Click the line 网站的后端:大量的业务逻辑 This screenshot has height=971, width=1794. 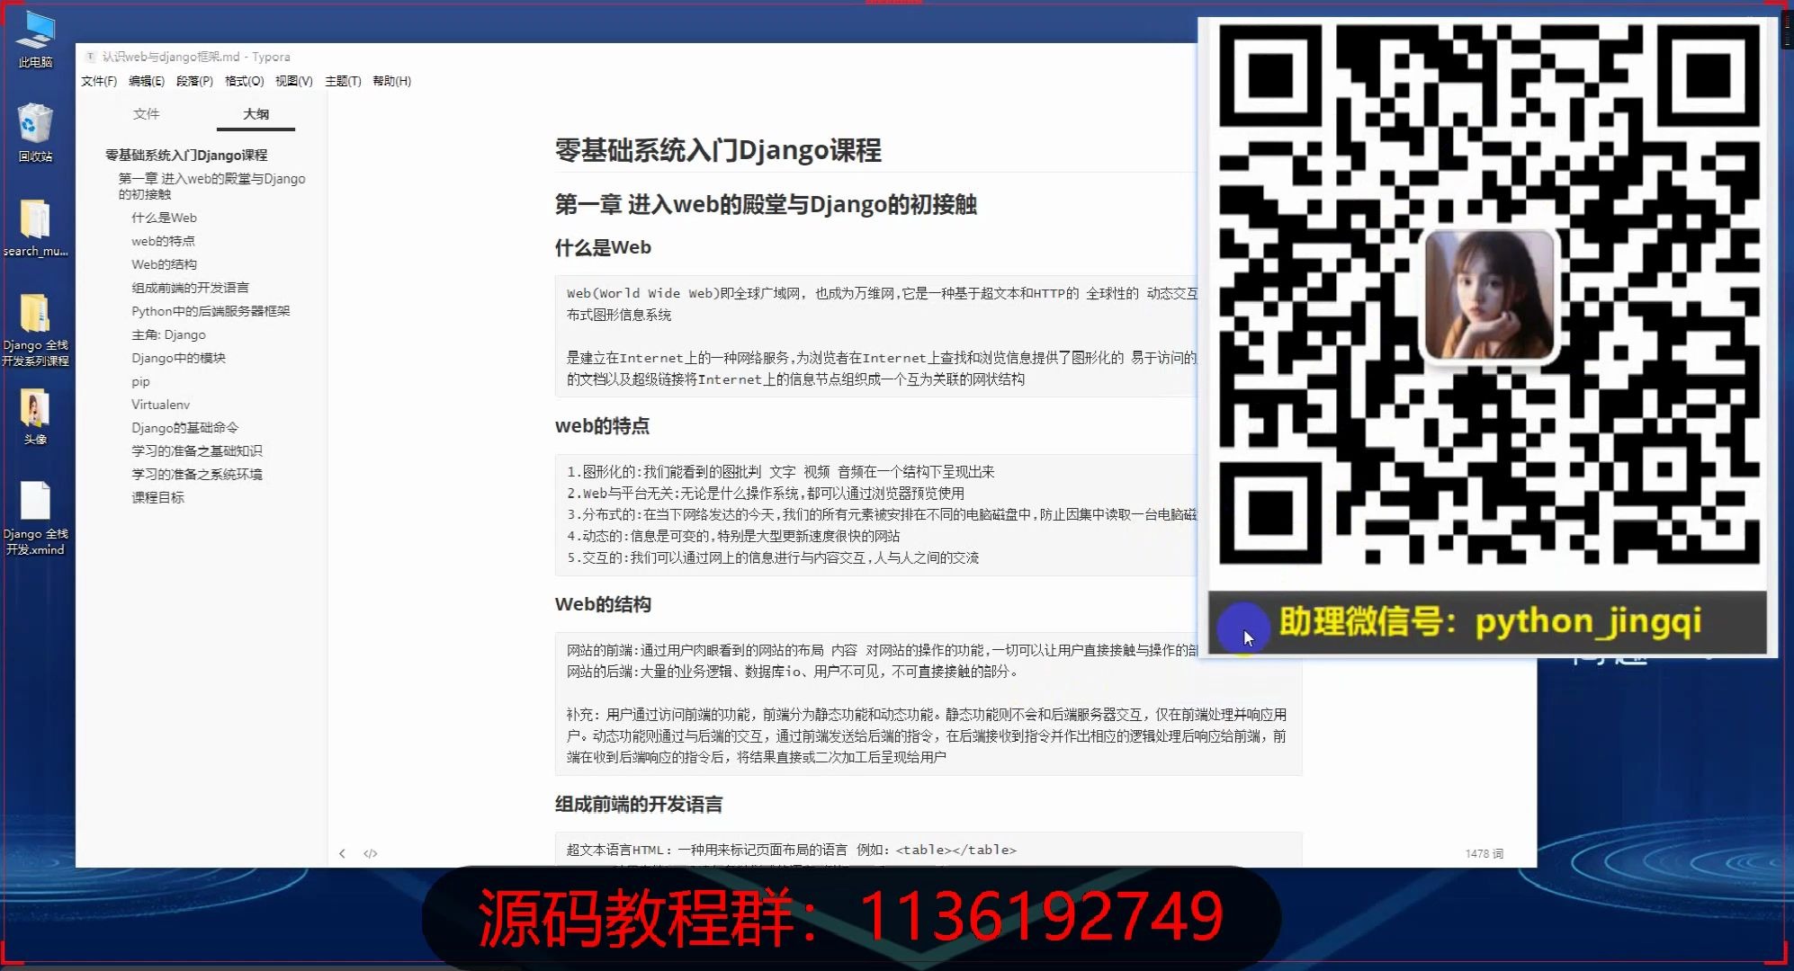coord(793,672)
